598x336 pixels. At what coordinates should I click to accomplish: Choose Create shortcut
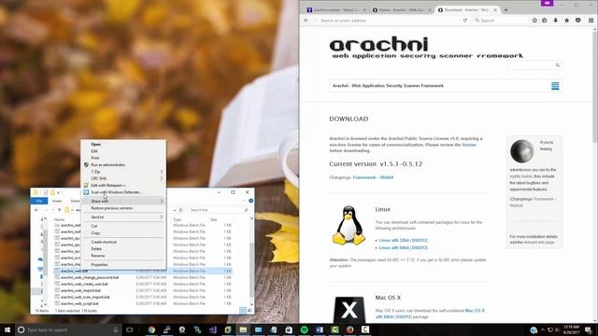coord(104,243)
